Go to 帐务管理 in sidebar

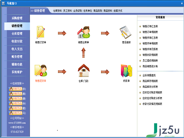pyautogui.click(x=17, y=57)
